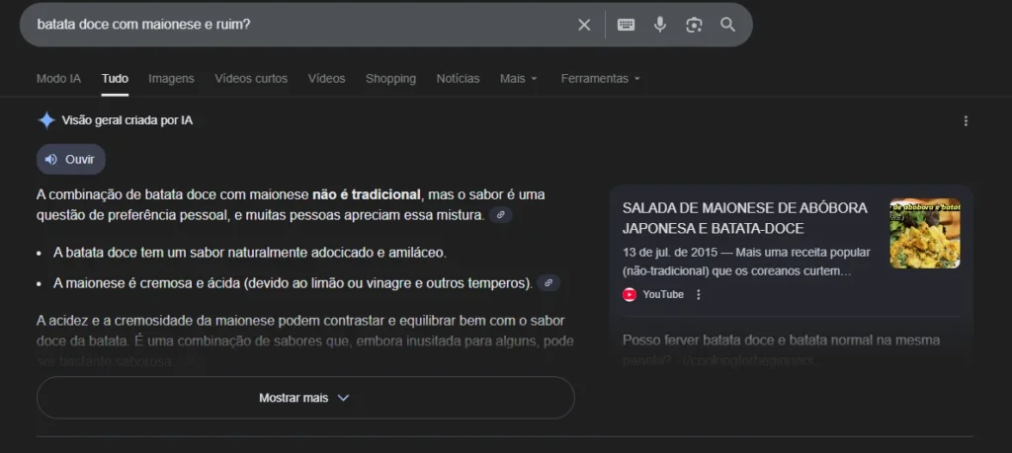Click the source link icon after the maionese bullet

click(x=548, y=283)
